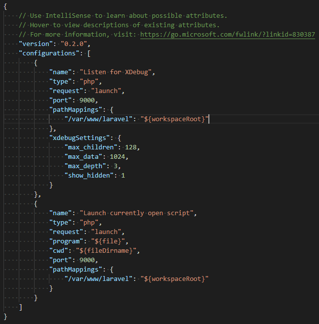This screenshot has width=319, height=324.
Task: Click the "Hover to view descriptions" comment
Action: [x=119, y=25]
